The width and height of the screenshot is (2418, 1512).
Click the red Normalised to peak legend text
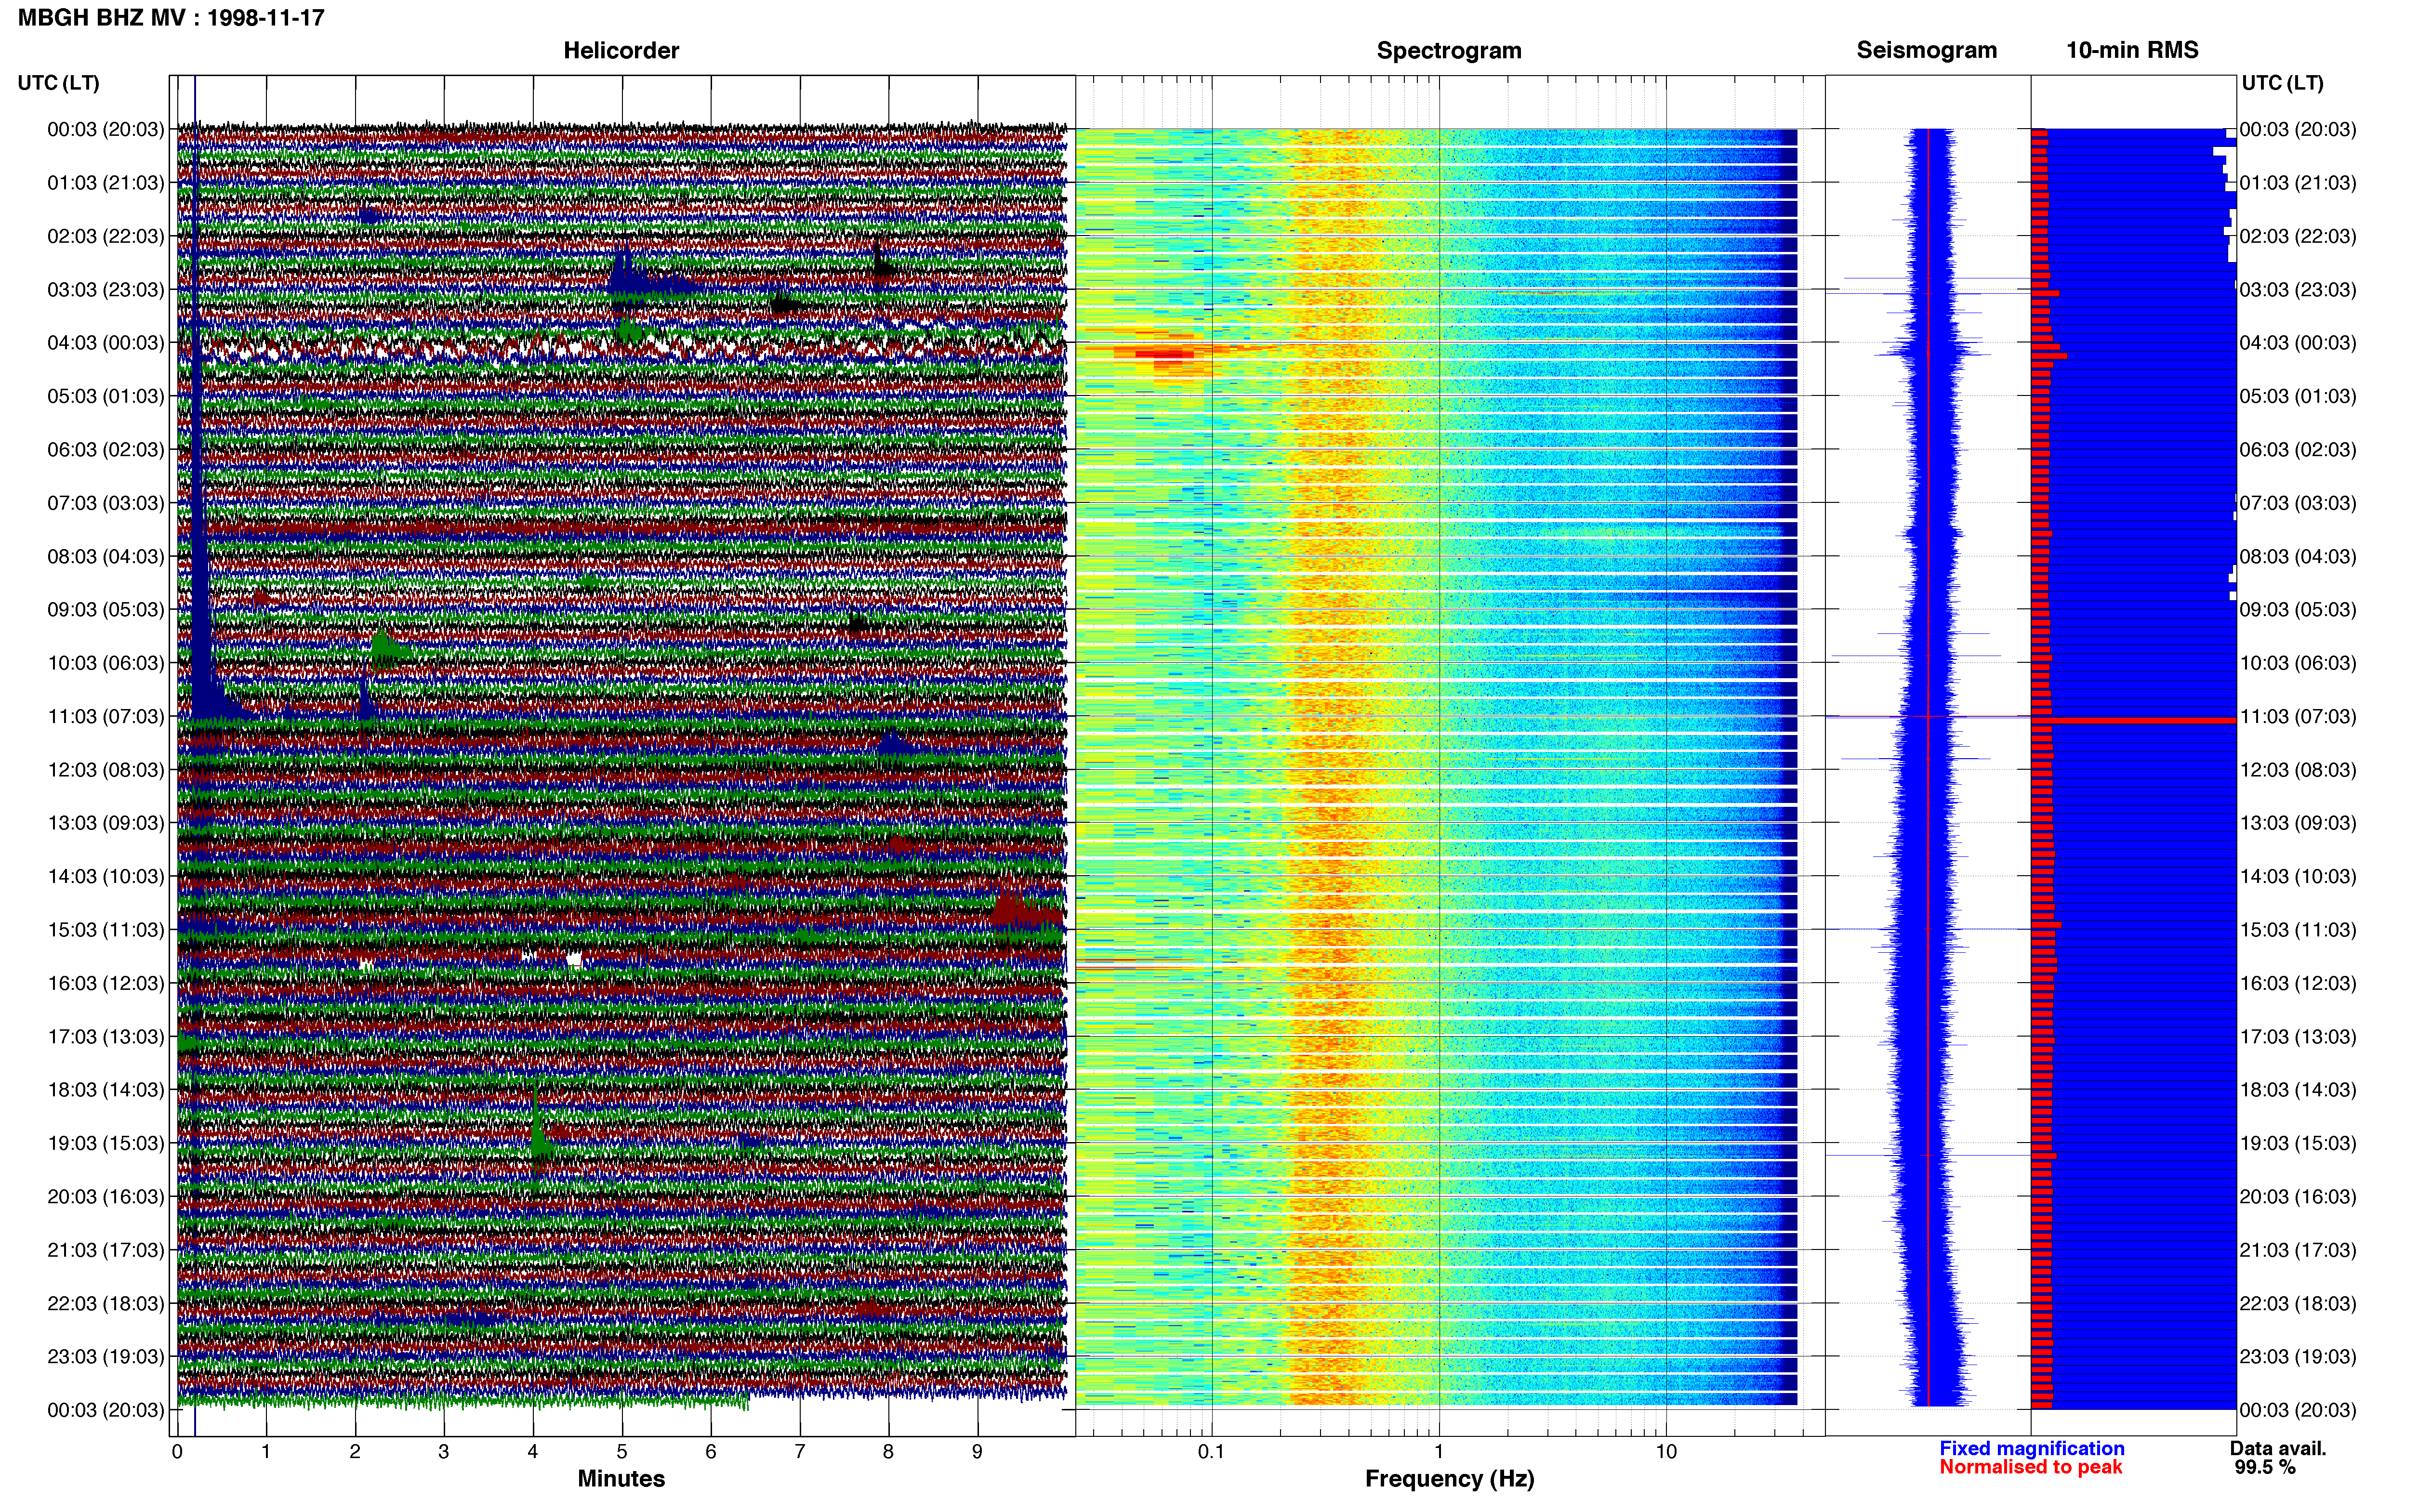pyautogui.click(x=2030, y=1467)
